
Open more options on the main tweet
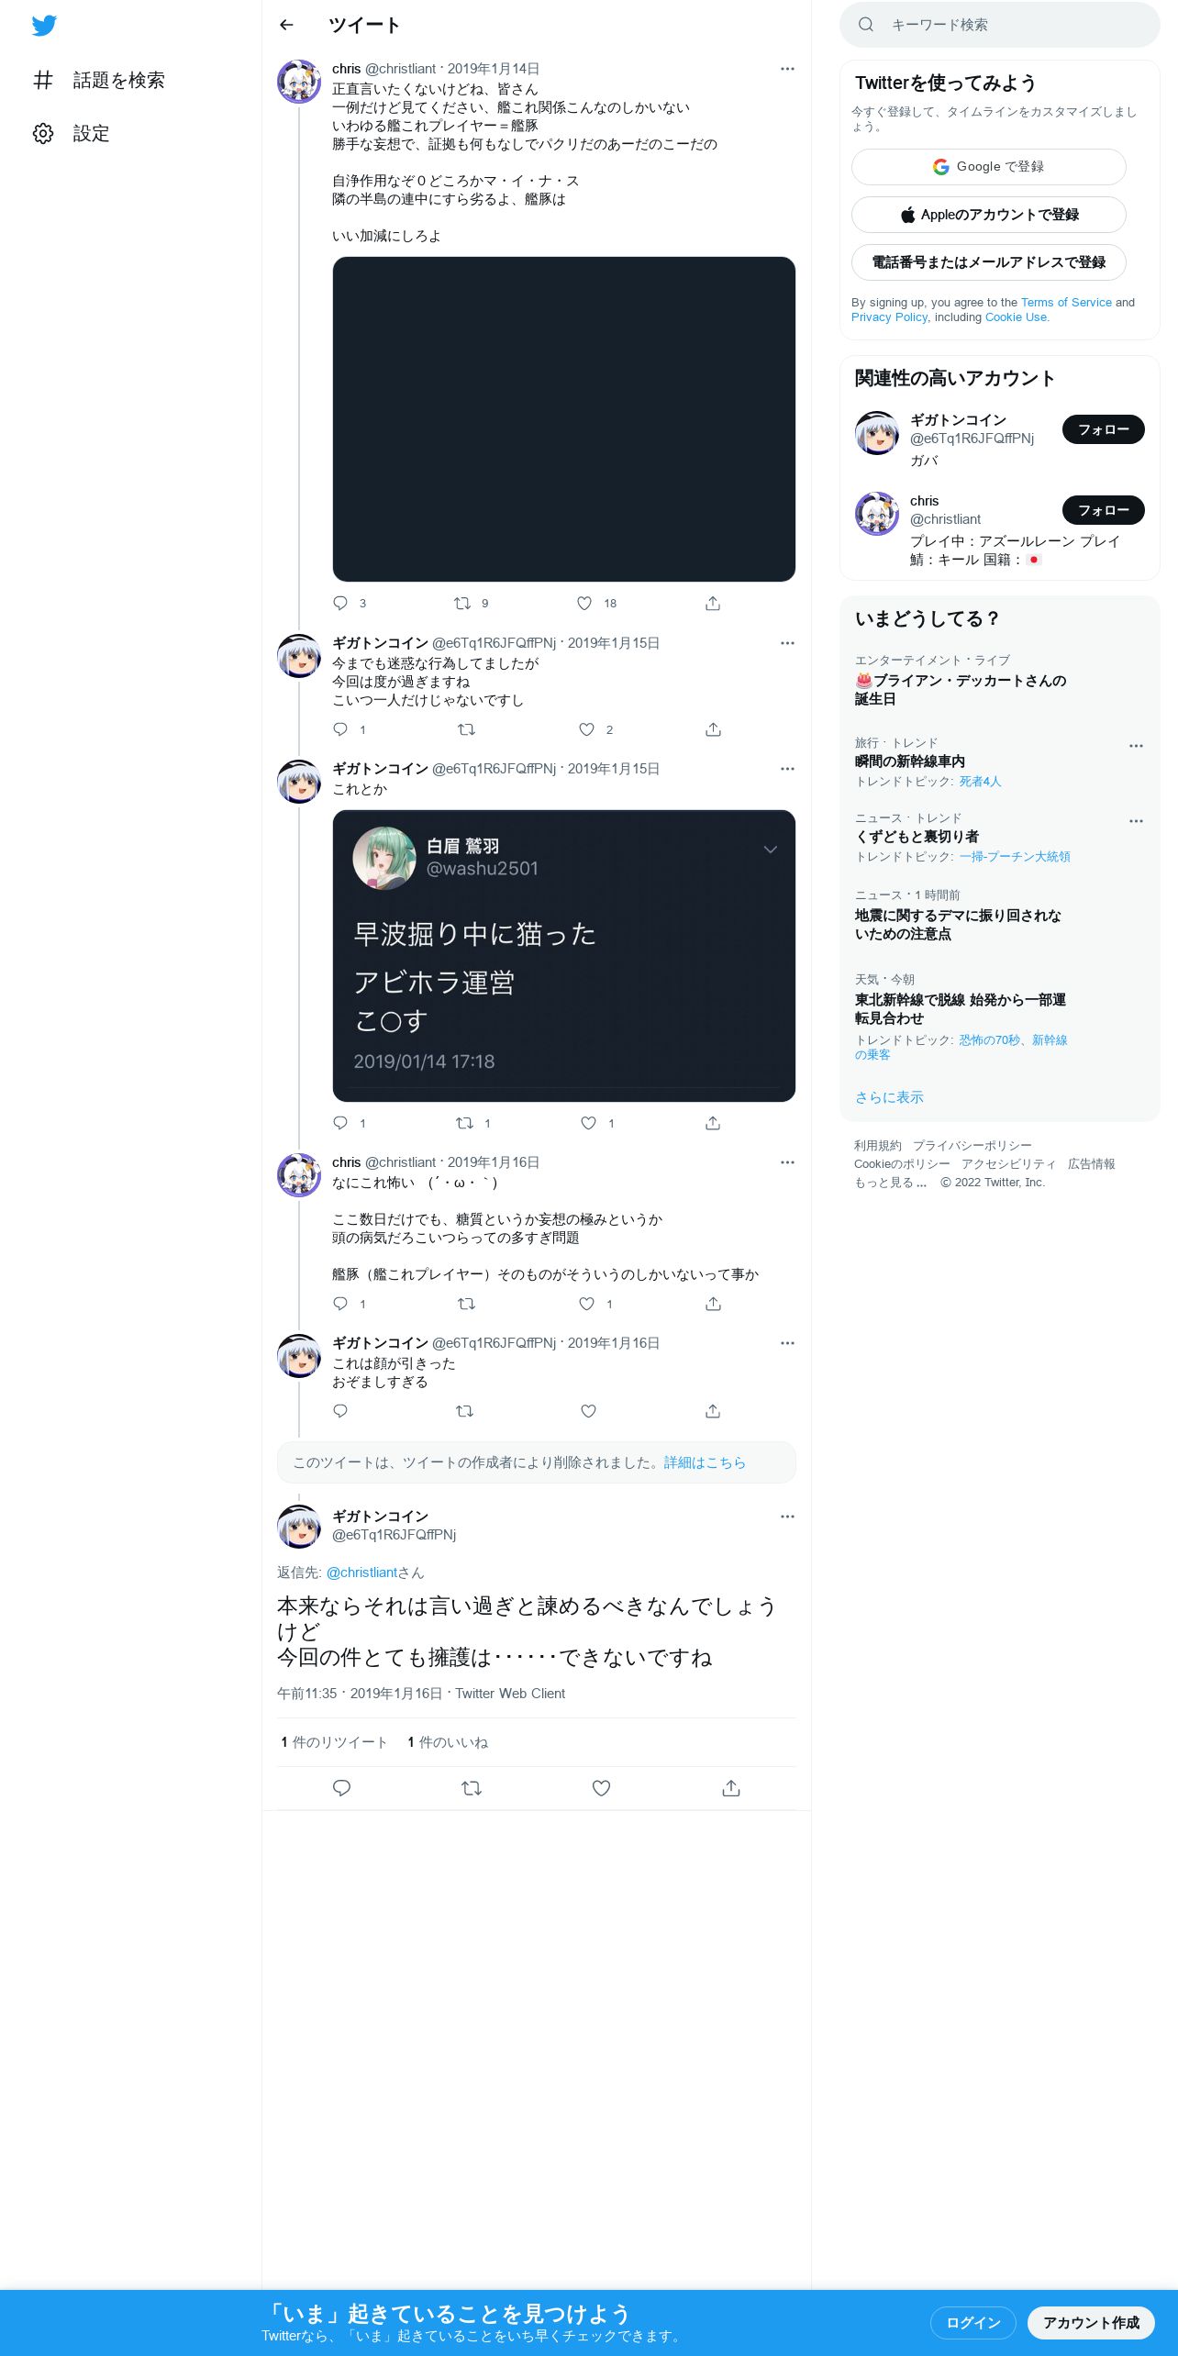pos(787,1517)
